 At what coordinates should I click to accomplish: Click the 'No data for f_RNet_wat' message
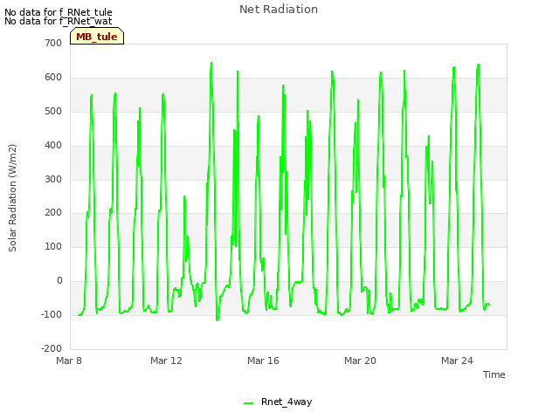click(x=59, y=21)
